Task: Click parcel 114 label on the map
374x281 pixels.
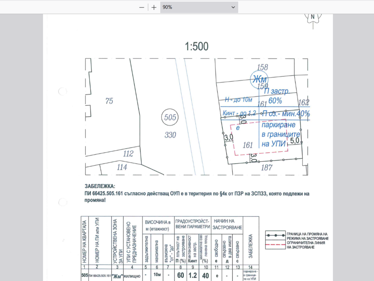Action: [122, 167]
